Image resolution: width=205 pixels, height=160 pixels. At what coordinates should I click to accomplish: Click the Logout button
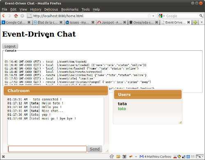click(10, 46)
